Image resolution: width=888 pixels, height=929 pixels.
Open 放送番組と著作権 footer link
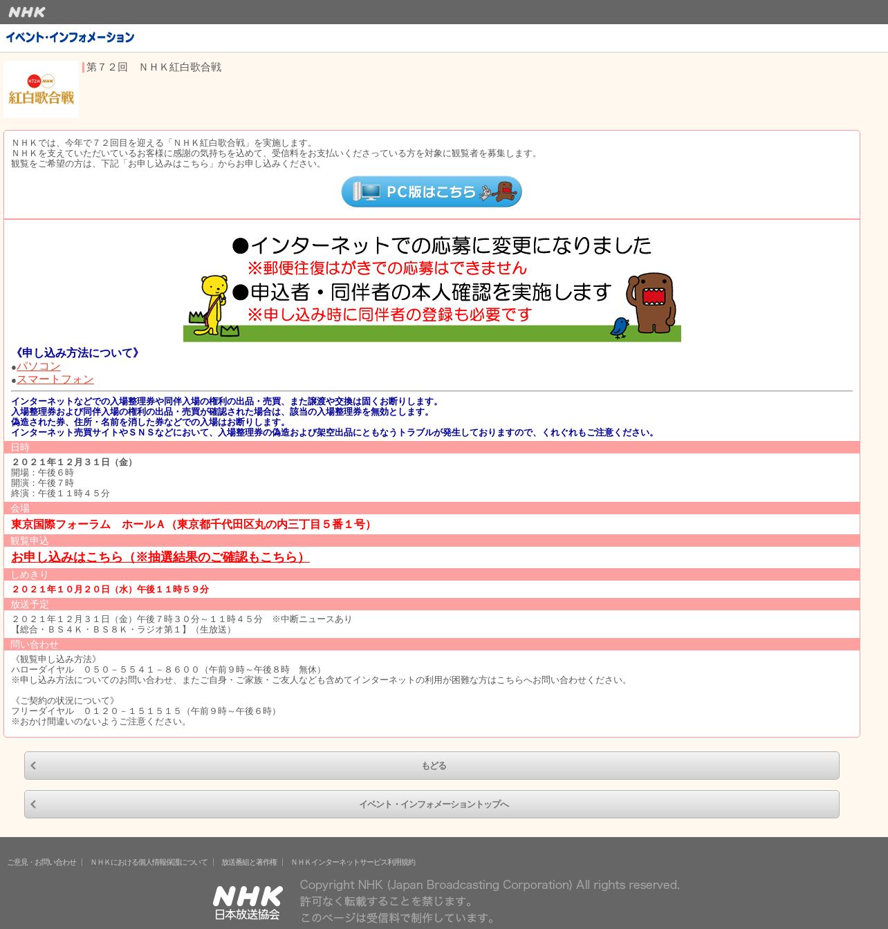[249, 863]
